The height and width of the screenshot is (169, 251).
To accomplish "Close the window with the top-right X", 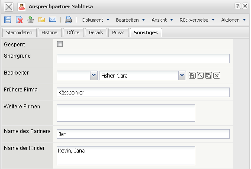I will click(x=245, y=6).
